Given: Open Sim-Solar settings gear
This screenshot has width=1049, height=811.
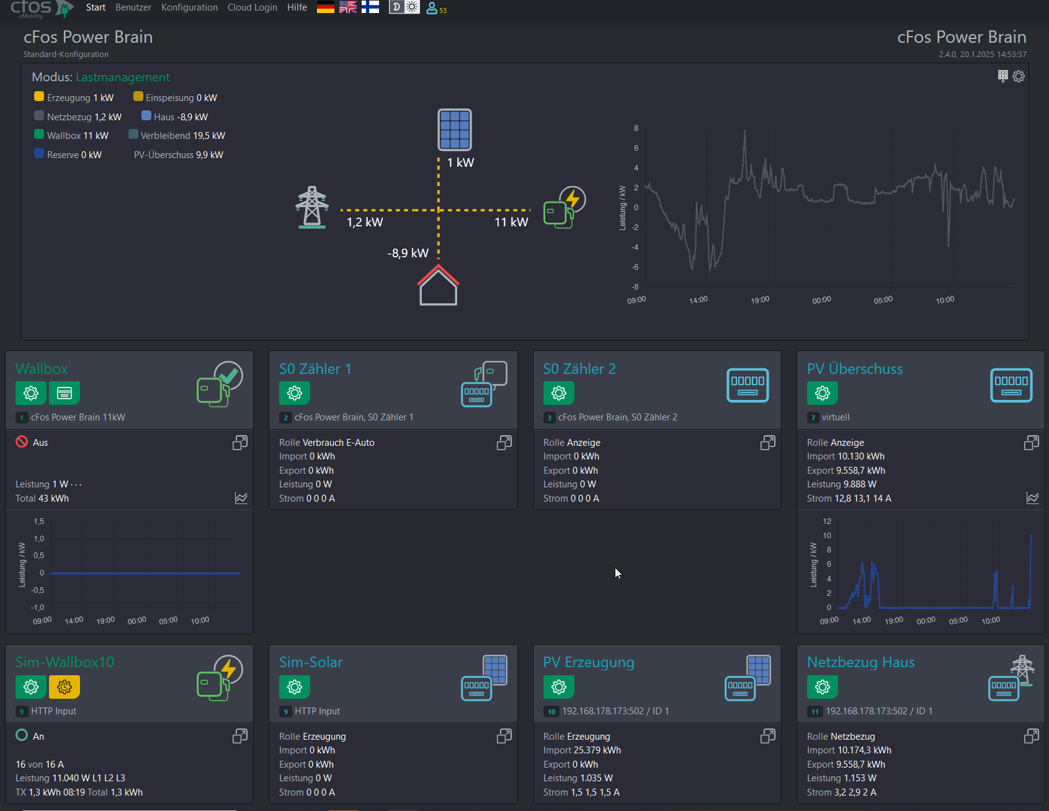Looking at the screenshot, I should pos(295,687).
